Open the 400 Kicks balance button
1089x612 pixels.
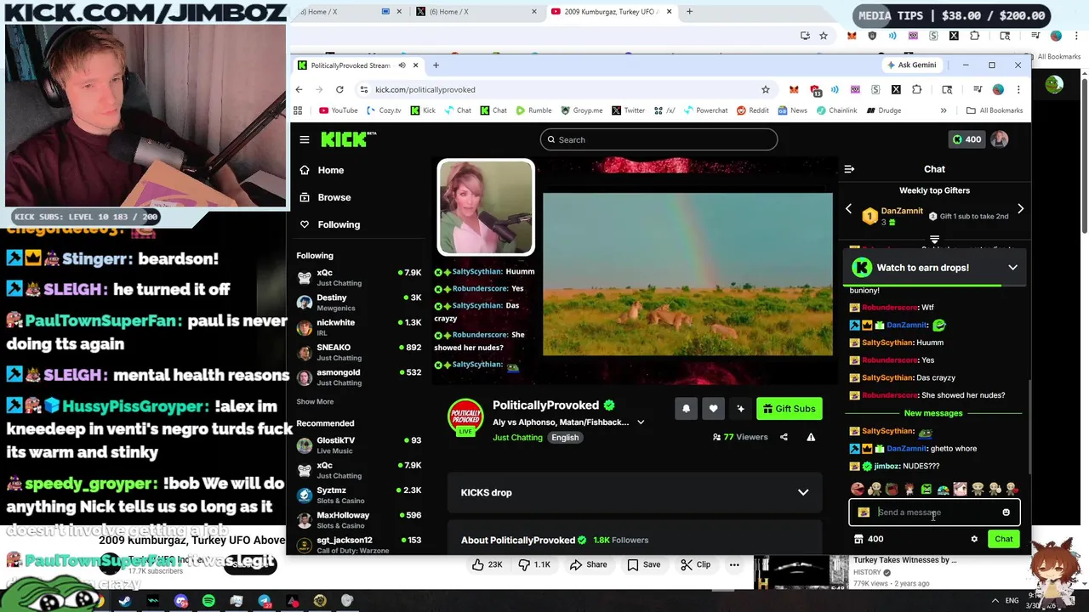click(x=966, y=139)
